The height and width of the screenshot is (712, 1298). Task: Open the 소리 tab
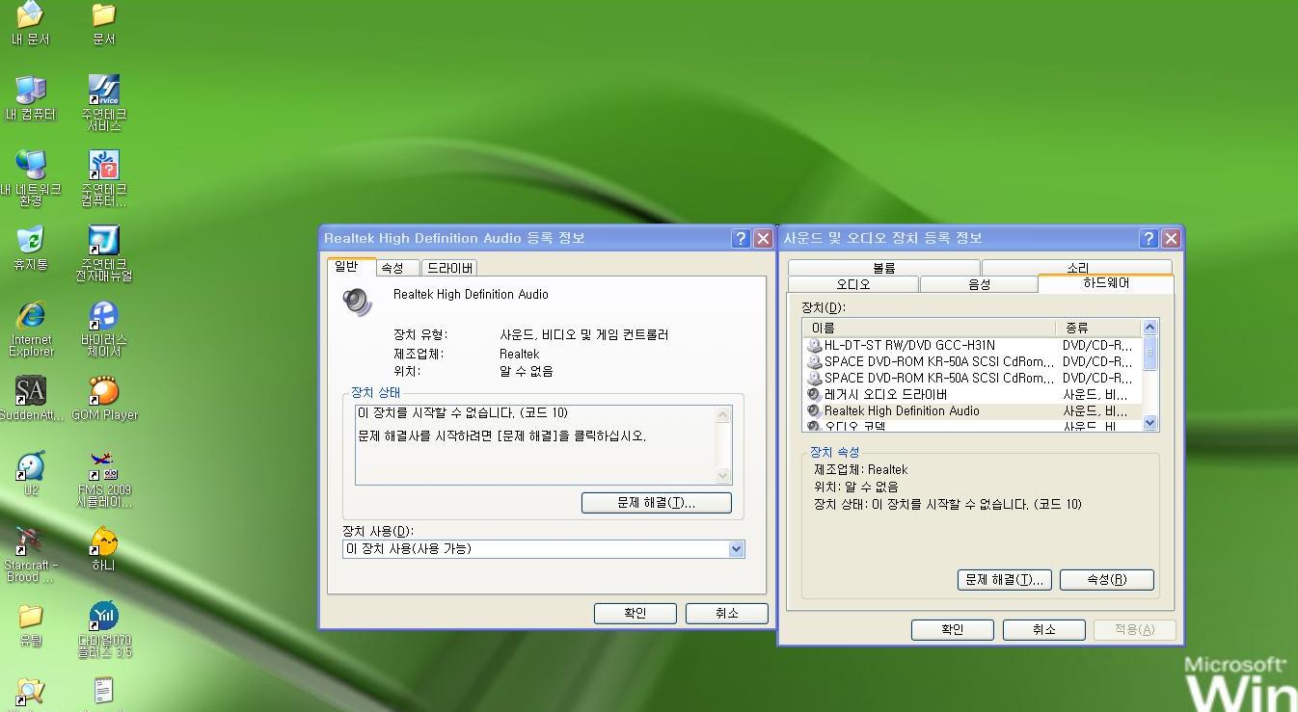1077,268
